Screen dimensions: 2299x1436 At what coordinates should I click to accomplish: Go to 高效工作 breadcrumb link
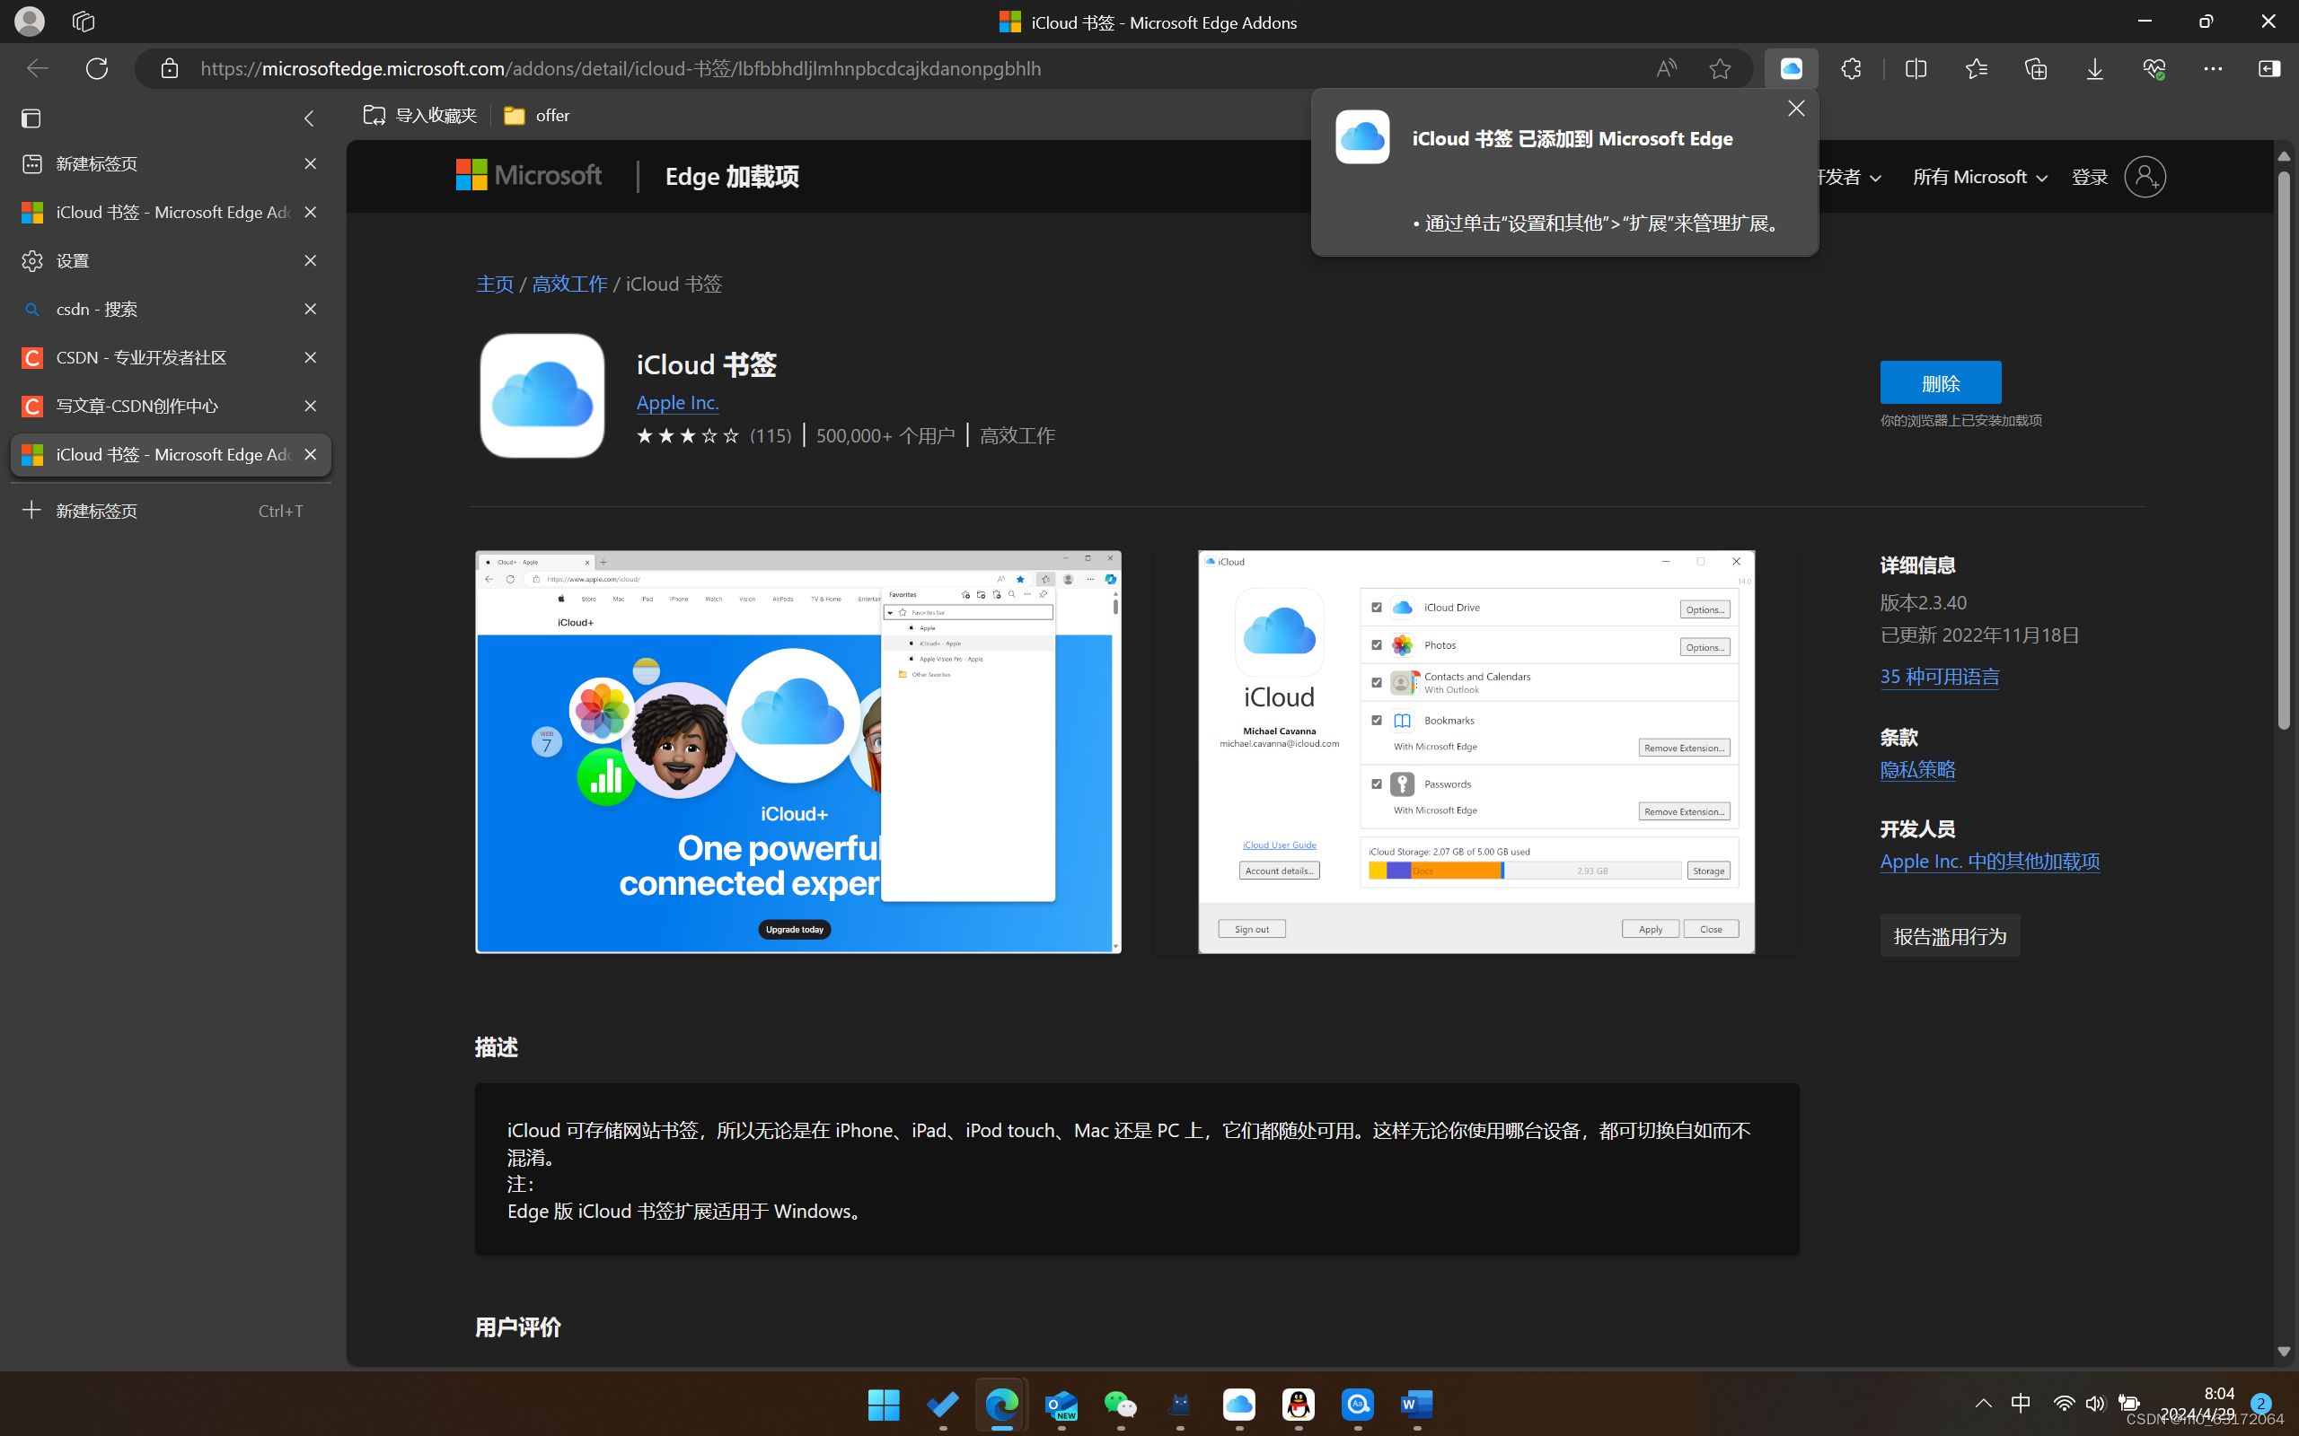pos(569,284)
